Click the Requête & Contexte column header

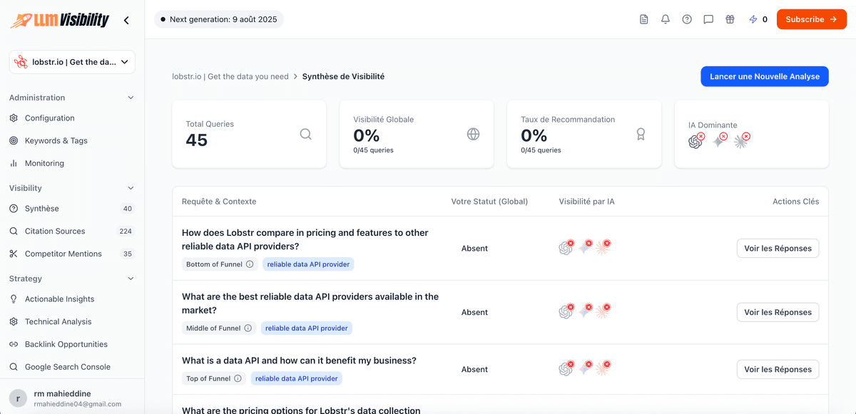tap(219, 202)
